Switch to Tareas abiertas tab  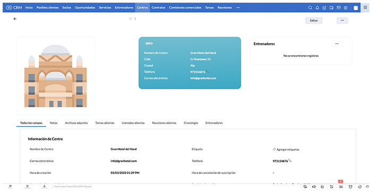[105, 123]
